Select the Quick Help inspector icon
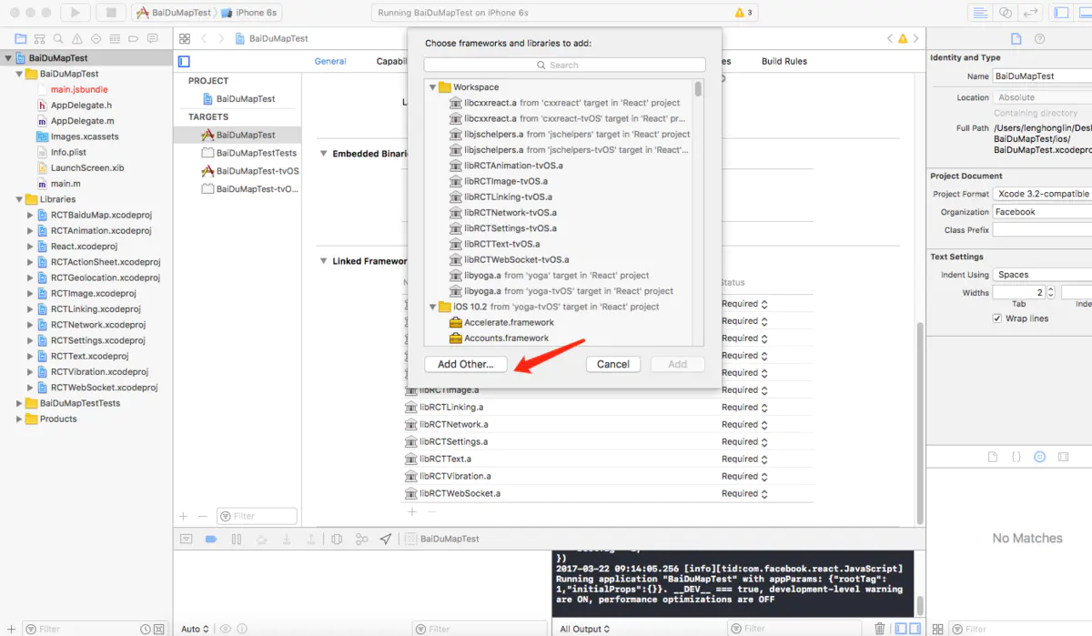 click(x=1039, y=39)
